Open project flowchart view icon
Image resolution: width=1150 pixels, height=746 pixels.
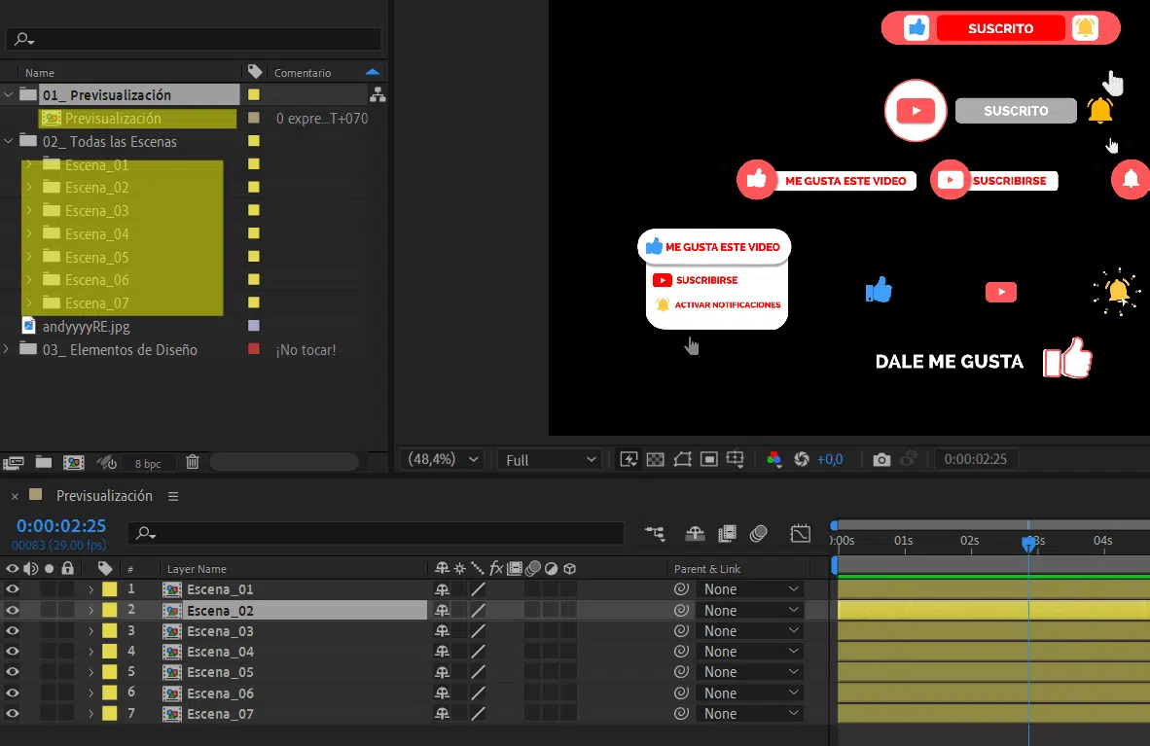coord(377,94)
